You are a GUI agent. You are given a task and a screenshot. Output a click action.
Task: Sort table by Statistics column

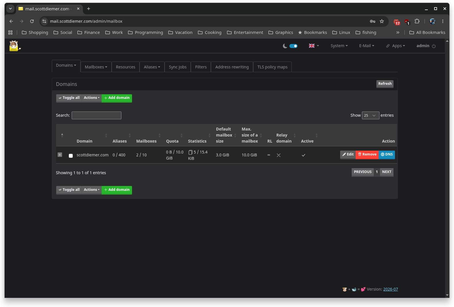tap(200, 135)
